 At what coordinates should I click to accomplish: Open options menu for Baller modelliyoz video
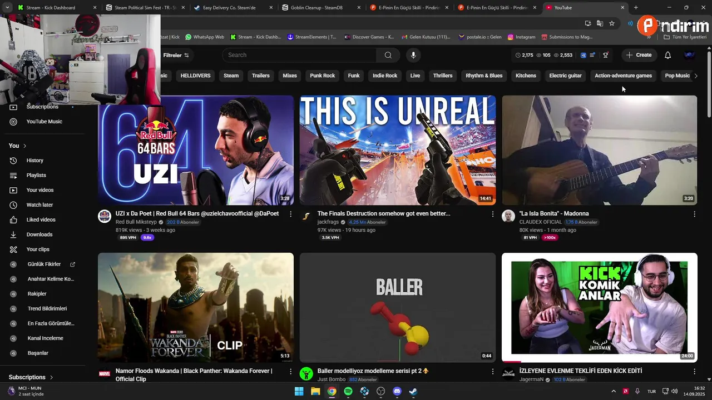492,371
